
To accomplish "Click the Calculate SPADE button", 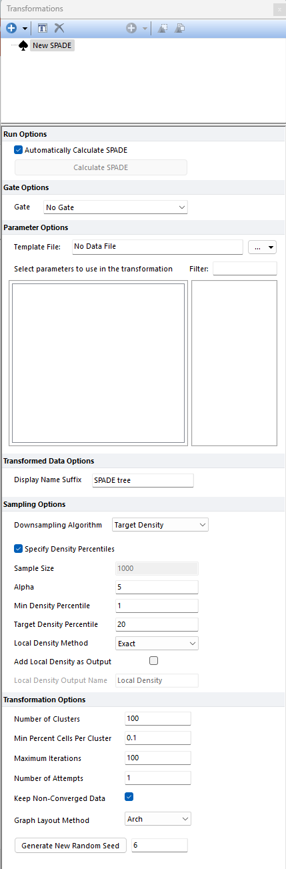I will point(101,167).
